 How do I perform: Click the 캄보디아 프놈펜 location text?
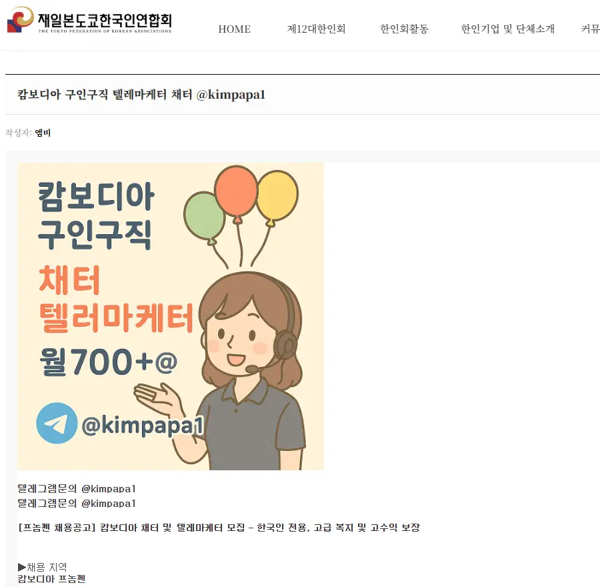(x=51, y=579)
